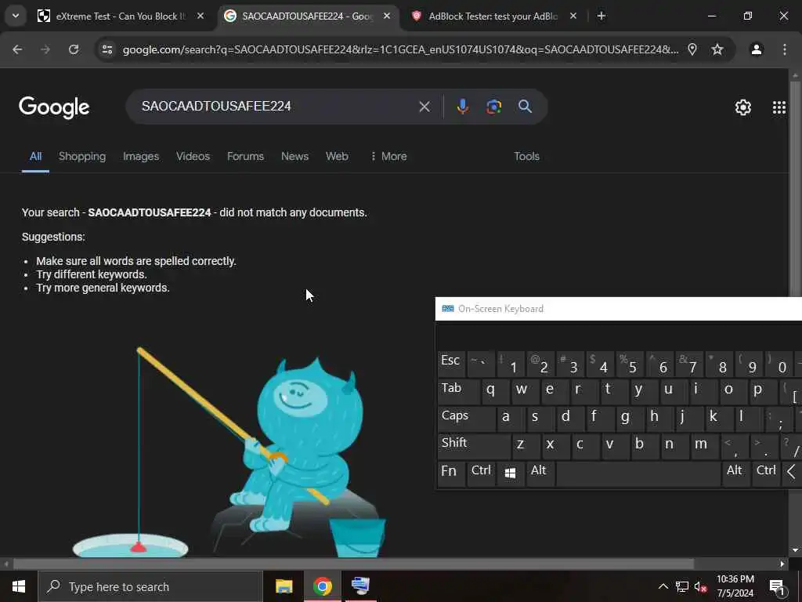
Task: Open the location permission icon
Action: pyautogui.click(x=692, y=49)
